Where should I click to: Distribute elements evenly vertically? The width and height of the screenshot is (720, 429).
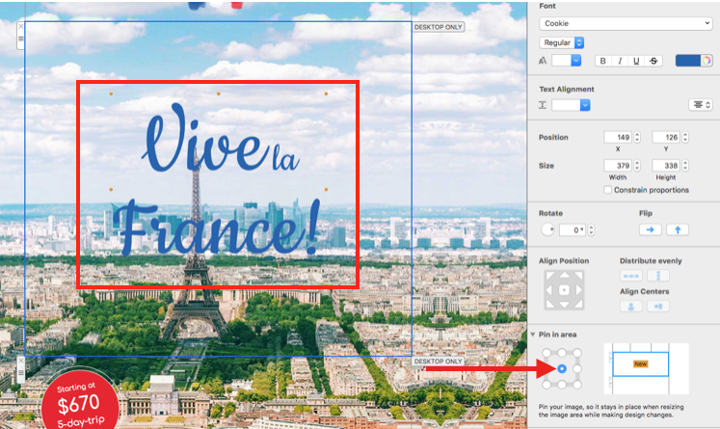(658, 276)
